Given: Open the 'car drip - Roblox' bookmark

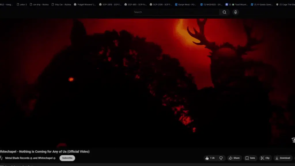Looking at the screenshot, I should (x=39, y=5).
